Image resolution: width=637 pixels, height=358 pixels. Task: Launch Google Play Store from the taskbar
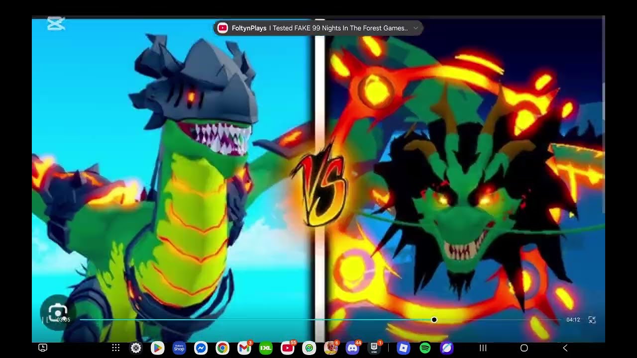157,348
